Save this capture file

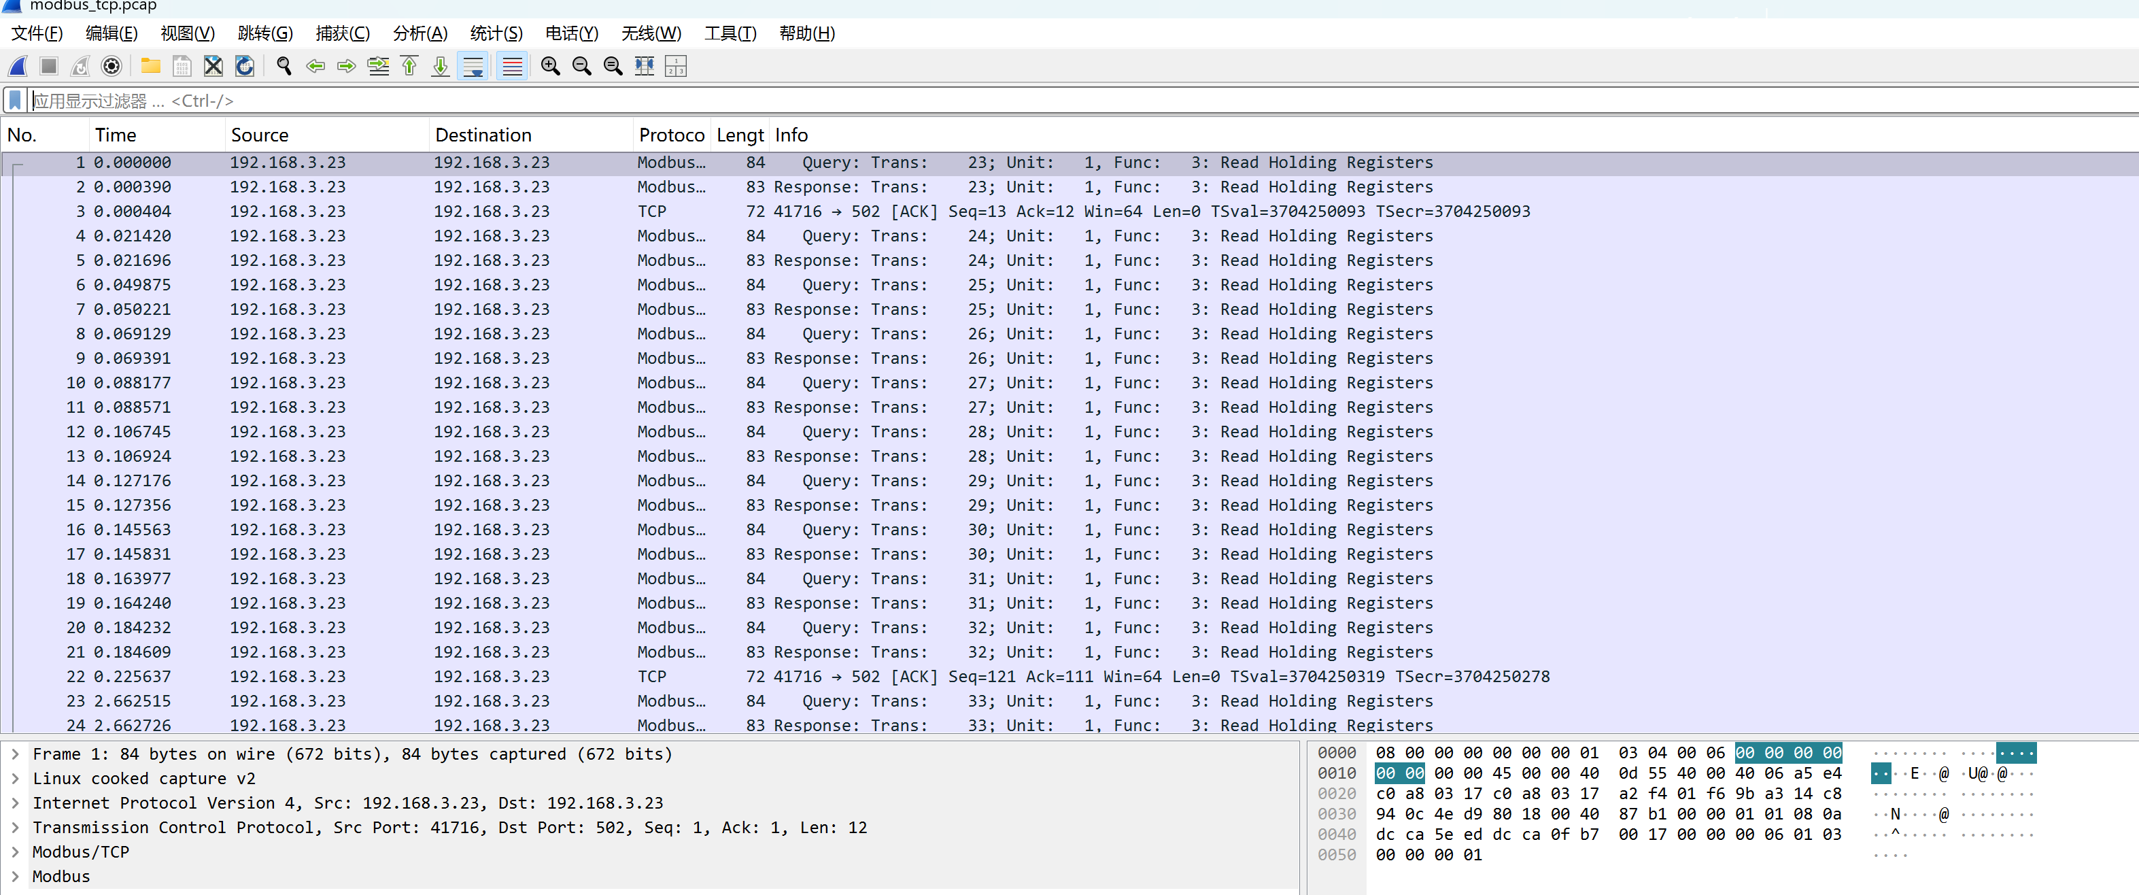(x=182, y=67)
